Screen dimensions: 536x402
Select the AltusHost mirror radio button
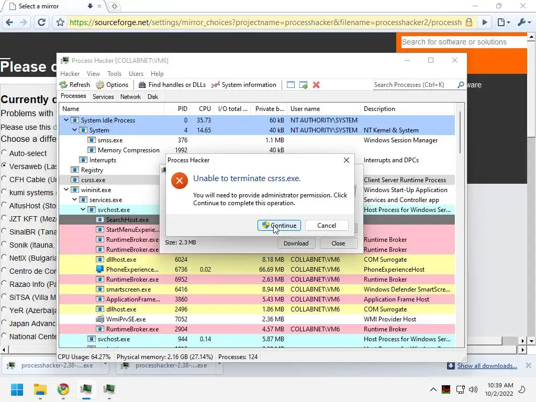click(4, 205)
